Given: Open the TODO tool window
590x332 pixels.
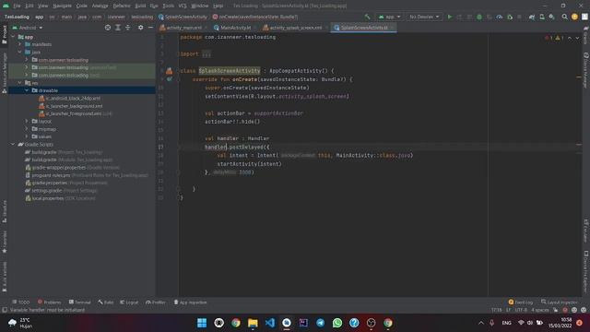Looking at the screenshot, I should point(20,302).
